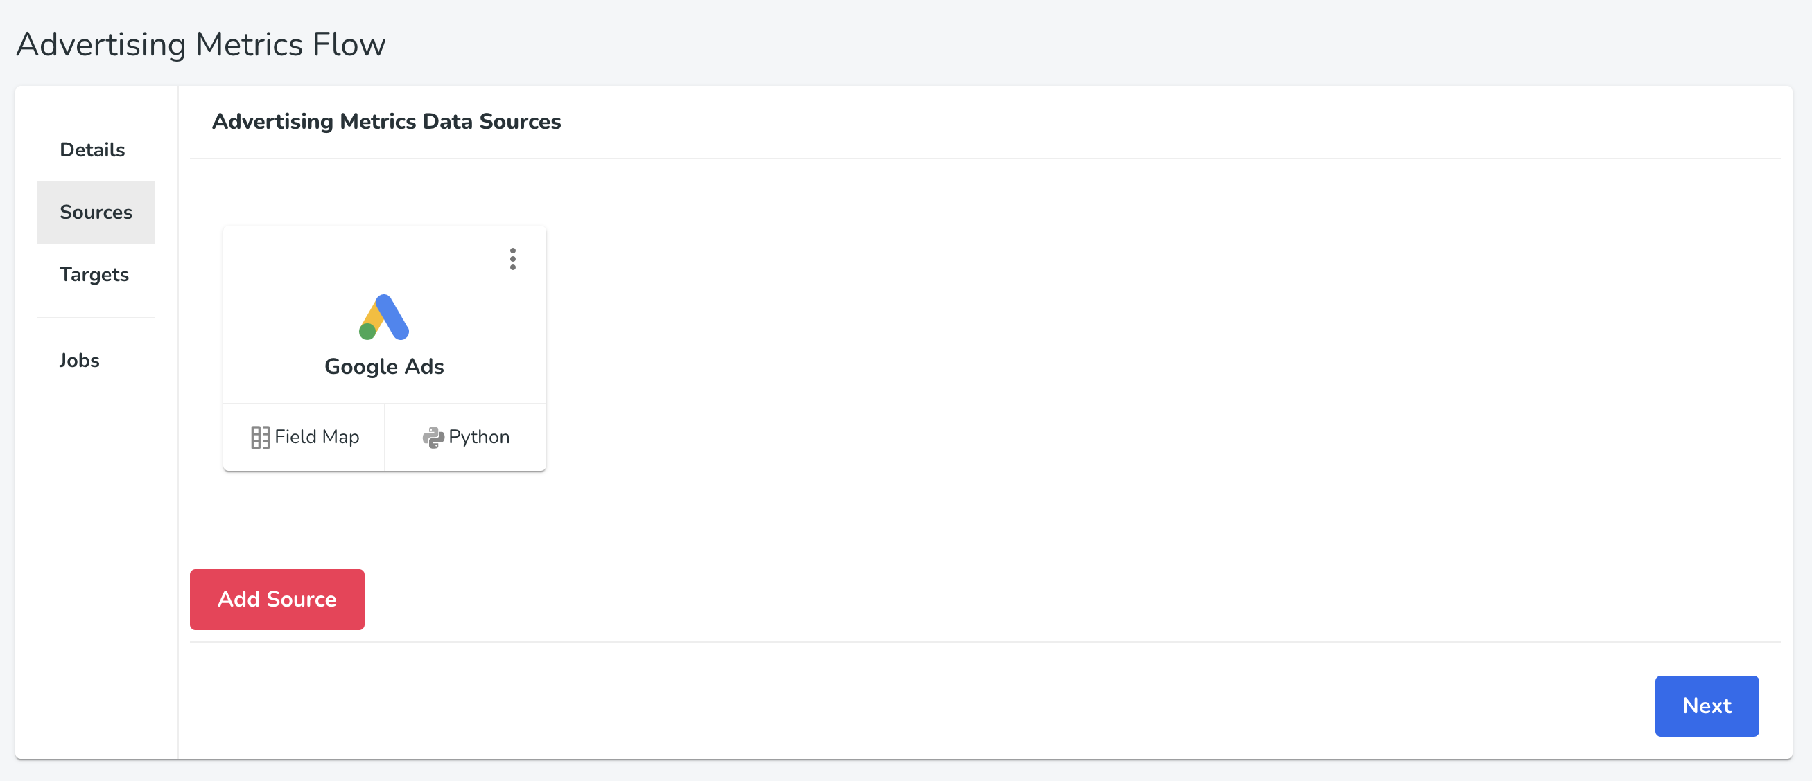The width and height of the screenshot is (1812, 781).
Task: Click the Advertising Metrics Data Sources heading
Action: click(x=387, y=121)
